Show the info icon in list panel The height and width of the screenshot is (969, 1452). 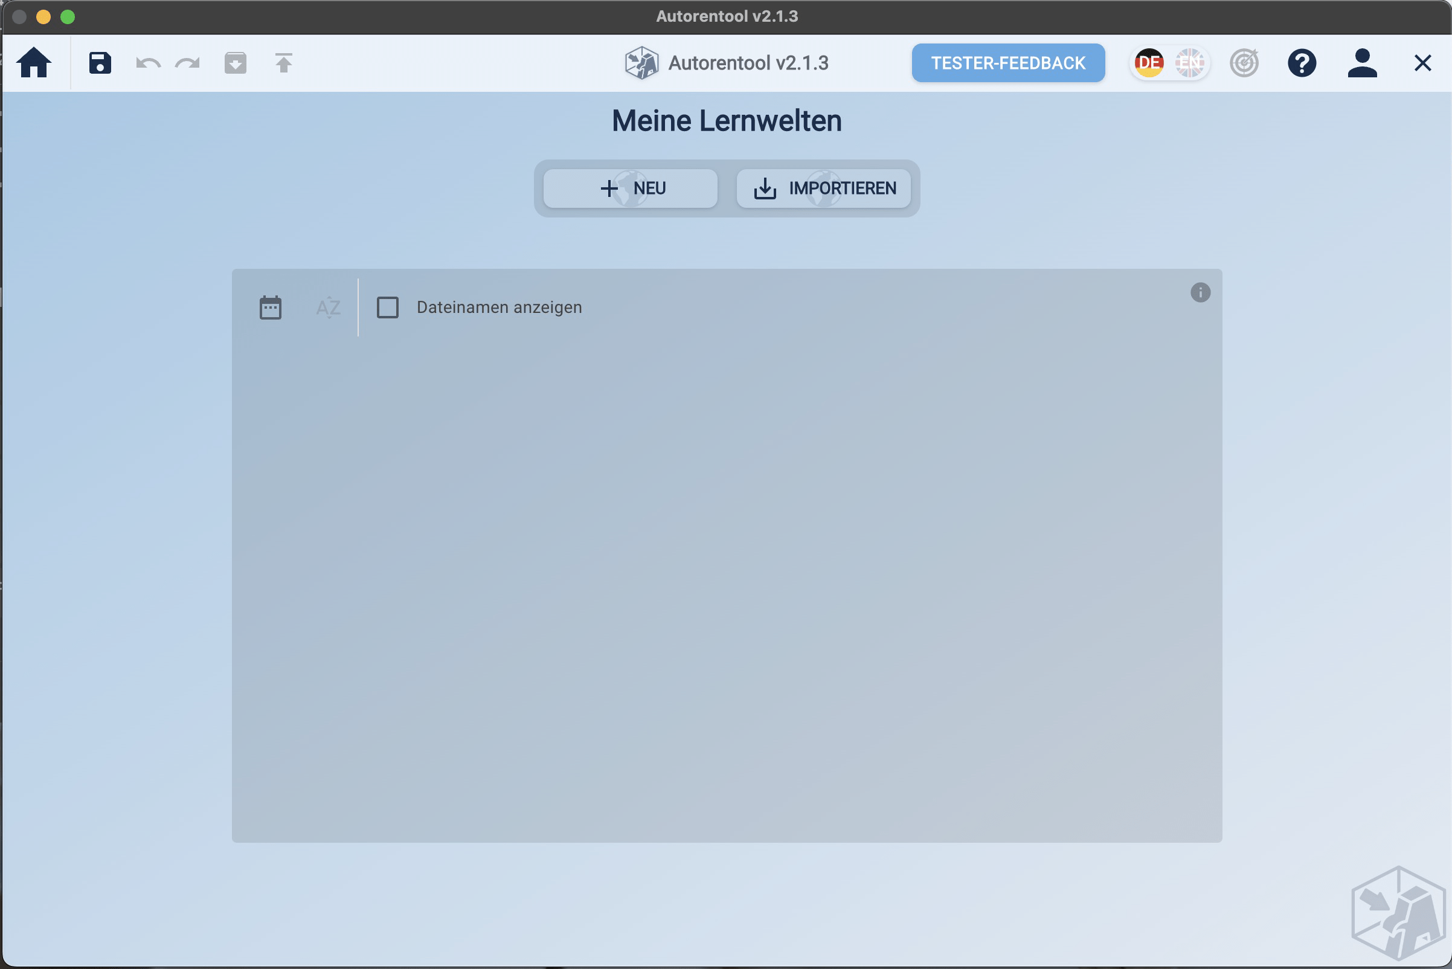pyautogui.click(x=1200, y=292)
